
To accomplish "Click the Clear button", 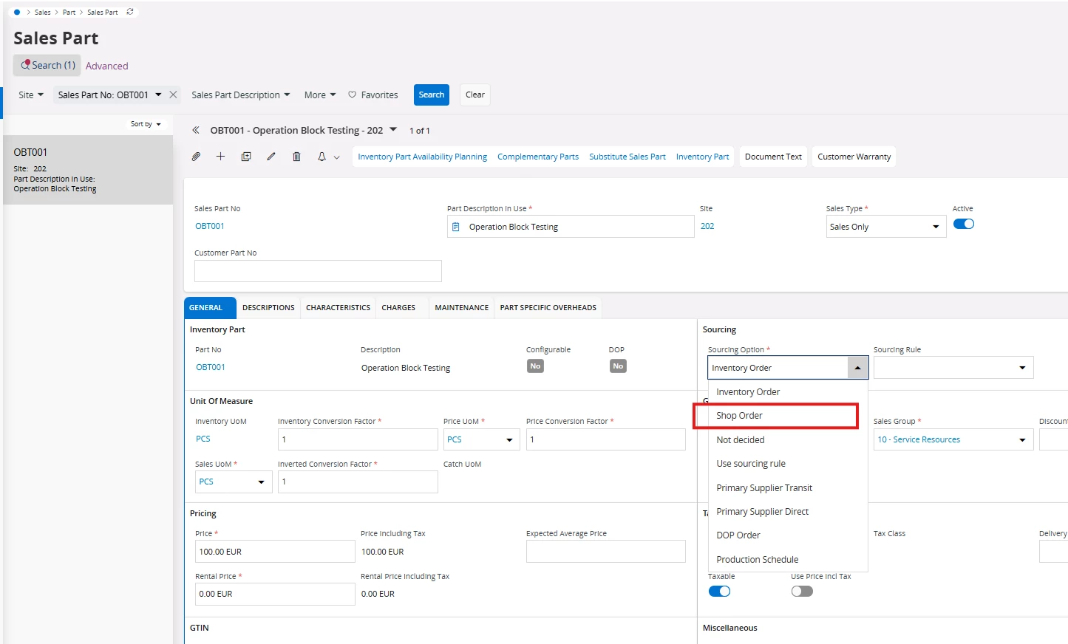I will point(475,95).
